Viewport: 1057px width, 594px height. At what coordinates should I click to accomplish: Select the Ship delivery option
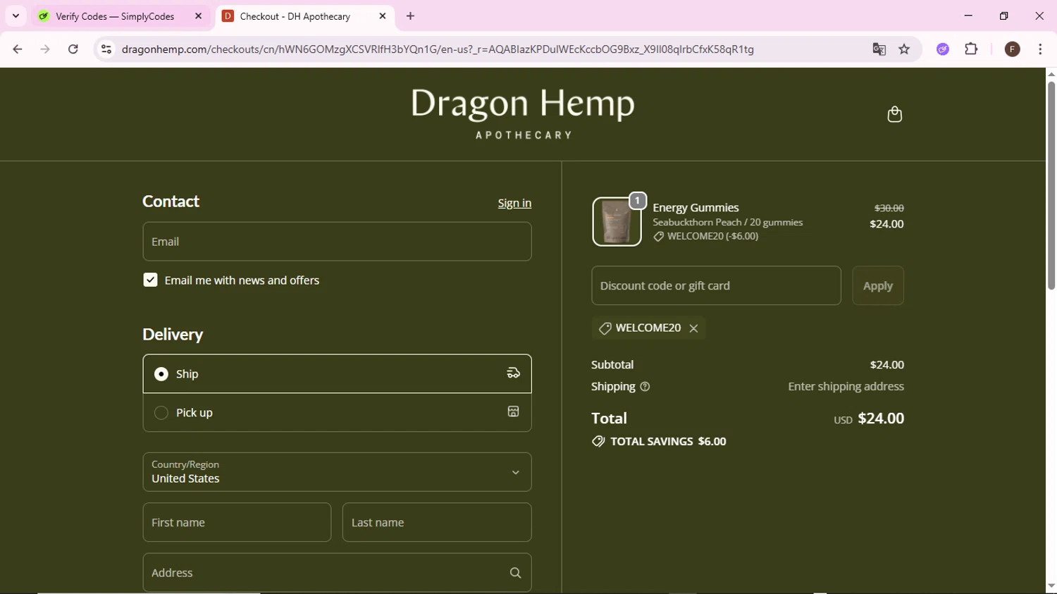(x=337, y=373)
